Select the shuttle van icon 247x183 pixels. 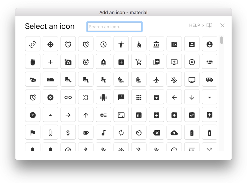210,79
